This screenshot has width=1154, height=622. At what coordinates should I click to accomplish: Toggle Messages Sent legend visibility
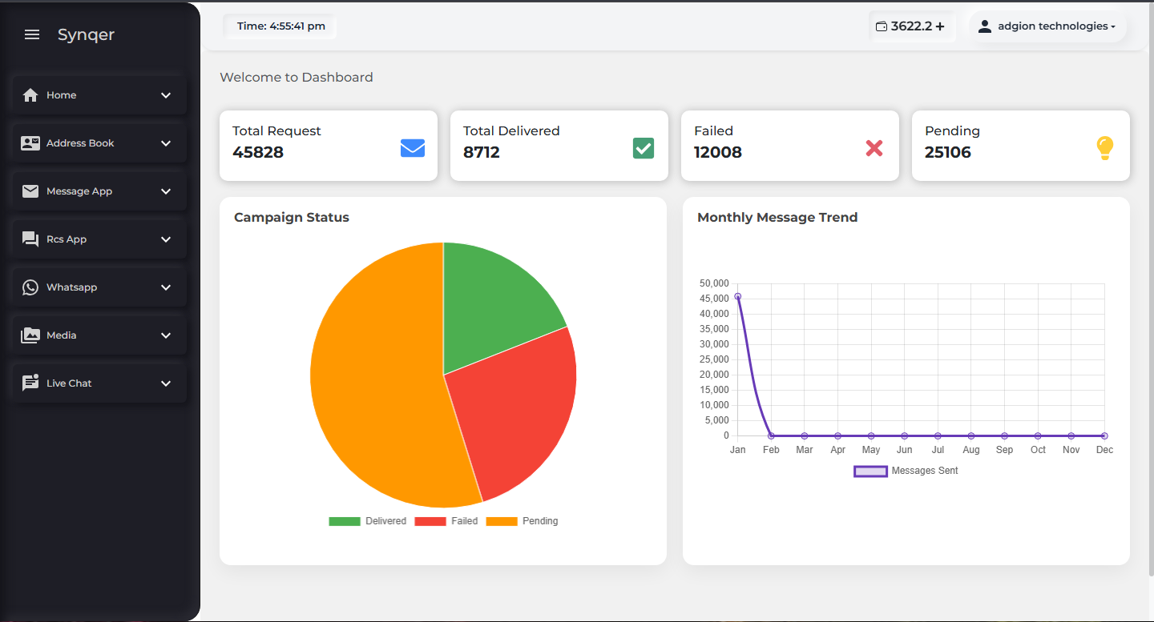tap(906, 471)
